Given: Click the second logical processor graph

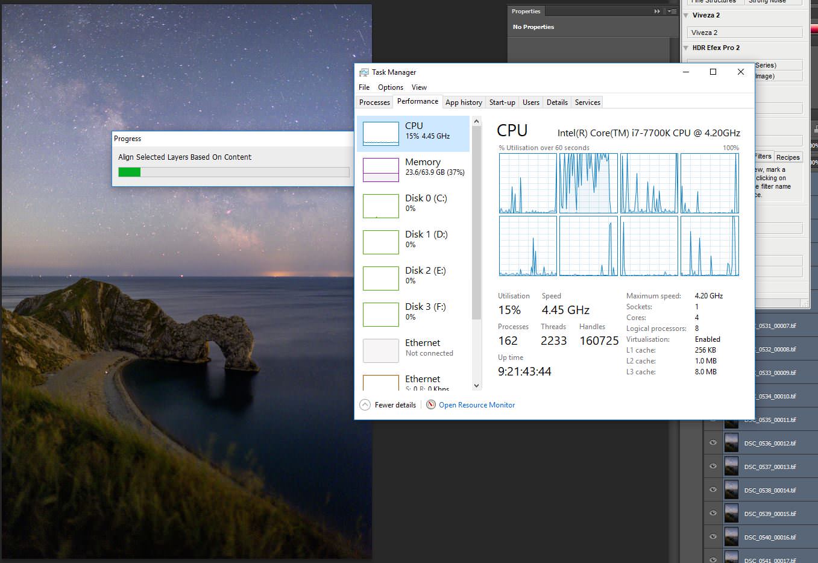Looking at the screenshot, I should pyautogui.click(x=588, y=183).
